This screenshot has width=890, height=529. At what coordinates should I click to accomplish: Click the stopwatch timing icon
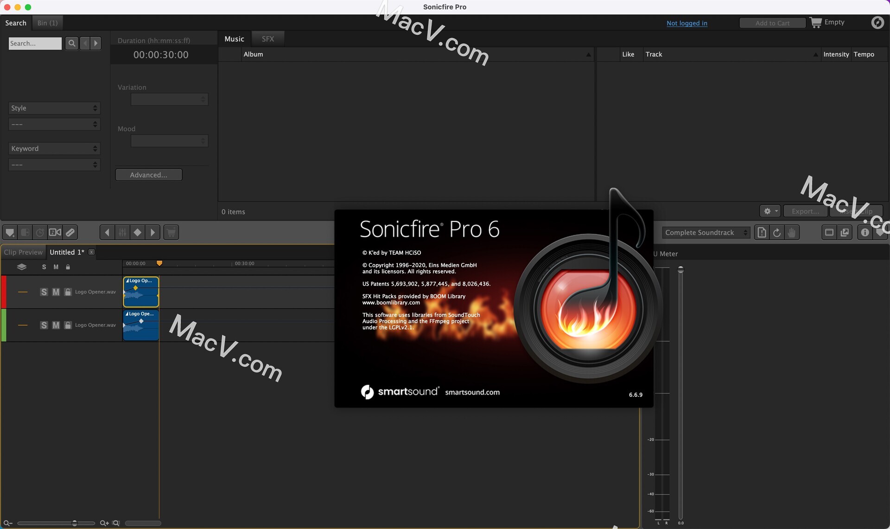(x=40, y=232)
